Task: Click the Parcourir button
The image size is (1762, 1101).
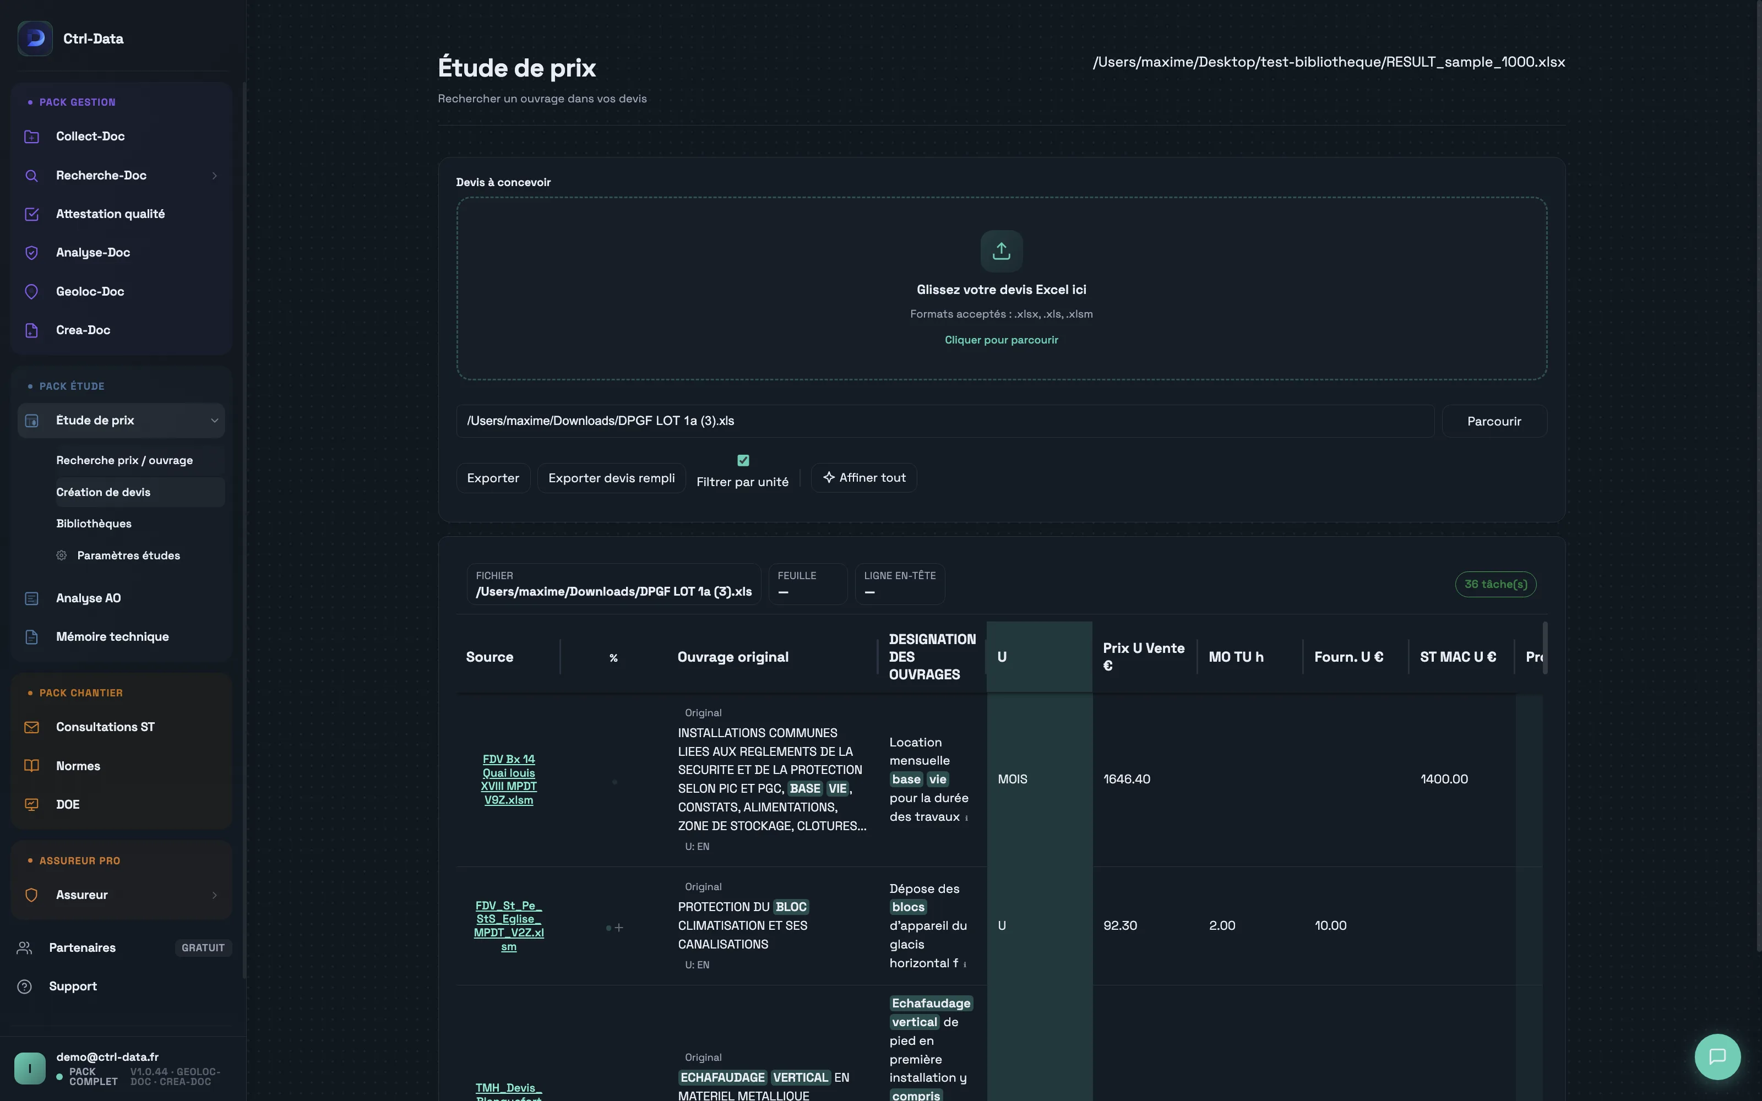Action: pyautogui.click(x=1494, y=422)
